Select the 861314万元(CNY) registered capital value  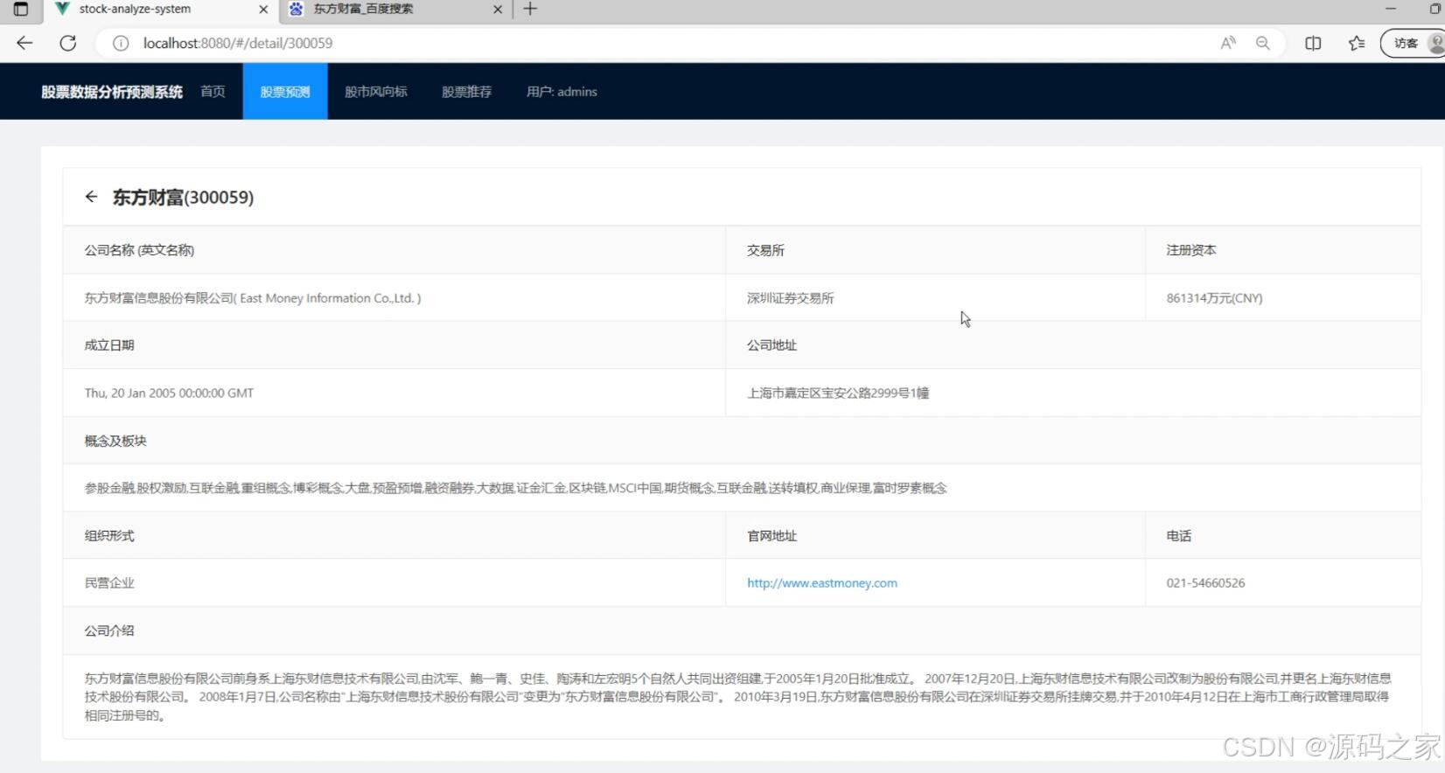[1214, 298]
